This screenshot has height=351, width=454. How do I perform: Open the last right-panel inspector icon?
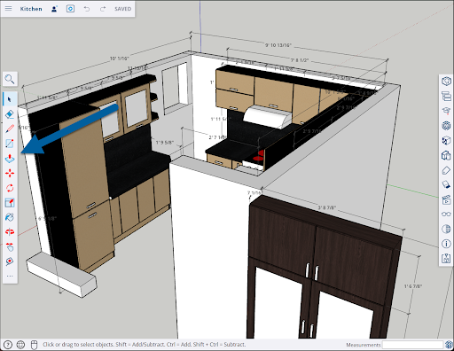[446, 259]
